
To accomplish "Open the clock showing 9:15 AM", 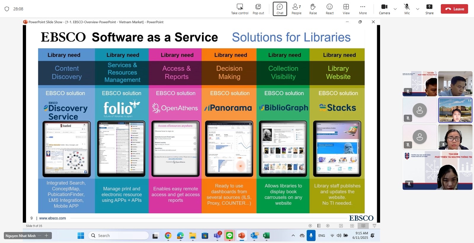I will (360, 236).
